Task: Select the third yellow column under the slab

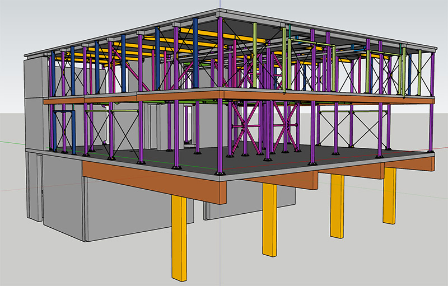Action: 337,205
